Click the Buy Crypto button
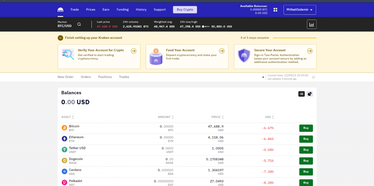The image size is (374, 186). 185,10
